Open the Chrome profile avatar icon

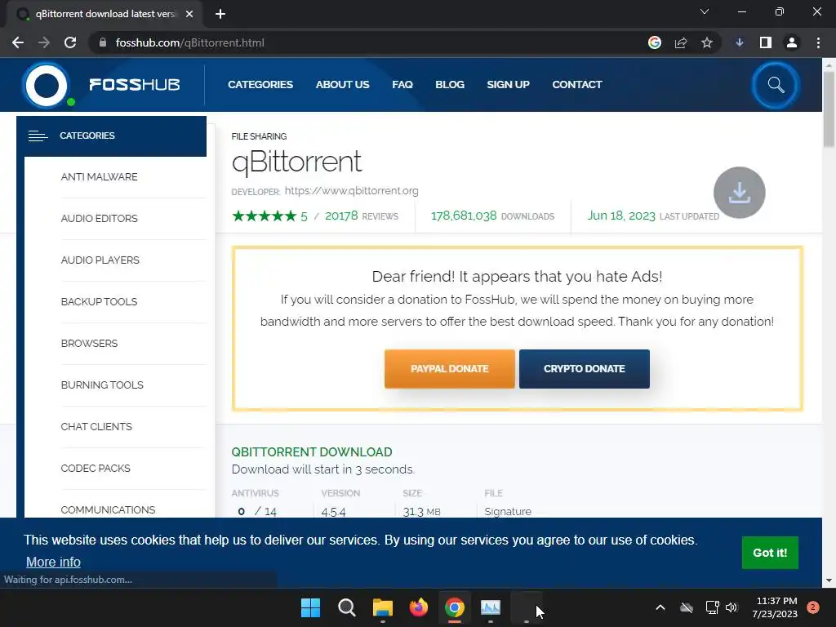(792, 42)
